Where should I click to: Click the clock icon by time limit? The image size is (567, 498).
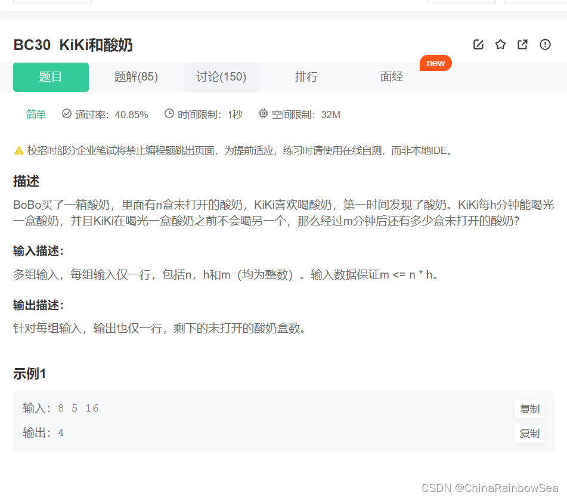[169, 113]
